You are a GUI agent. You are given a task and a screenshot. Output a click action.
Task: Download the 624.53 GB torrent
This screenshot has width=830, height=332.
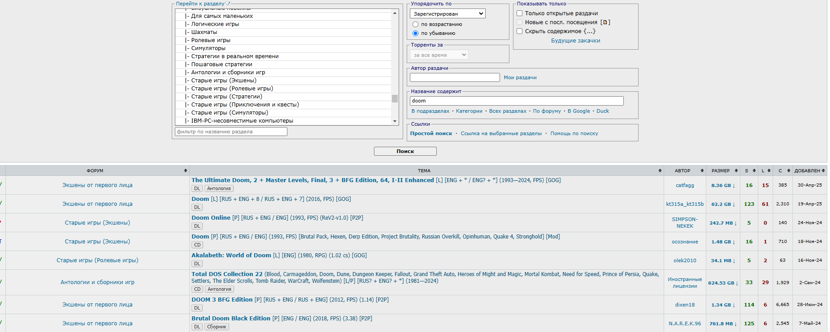coord(723,283)
